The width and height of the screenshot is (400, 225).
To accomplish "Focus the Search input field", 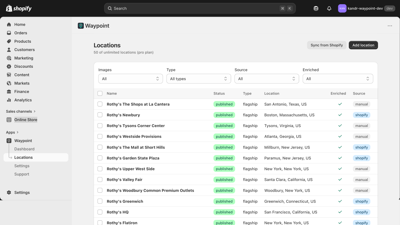I will click(200, 8).
